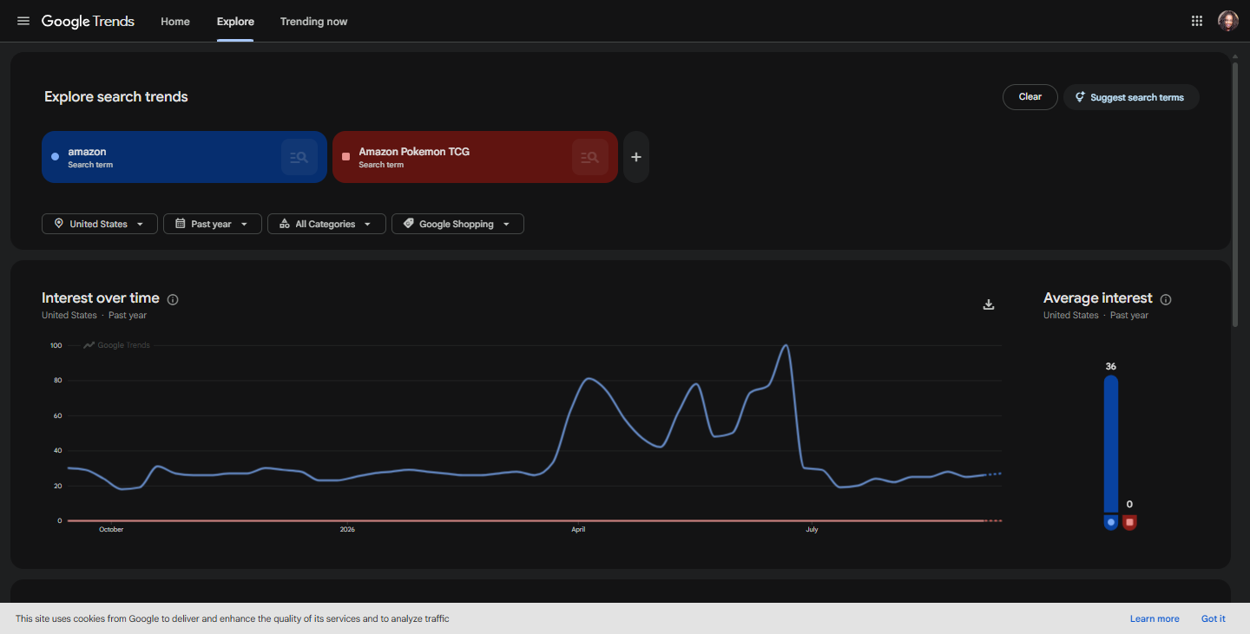The height and width of the screenshot is (634, 1250).
Task: Accept cookies with Got it
Action: tap(1214, 618)
